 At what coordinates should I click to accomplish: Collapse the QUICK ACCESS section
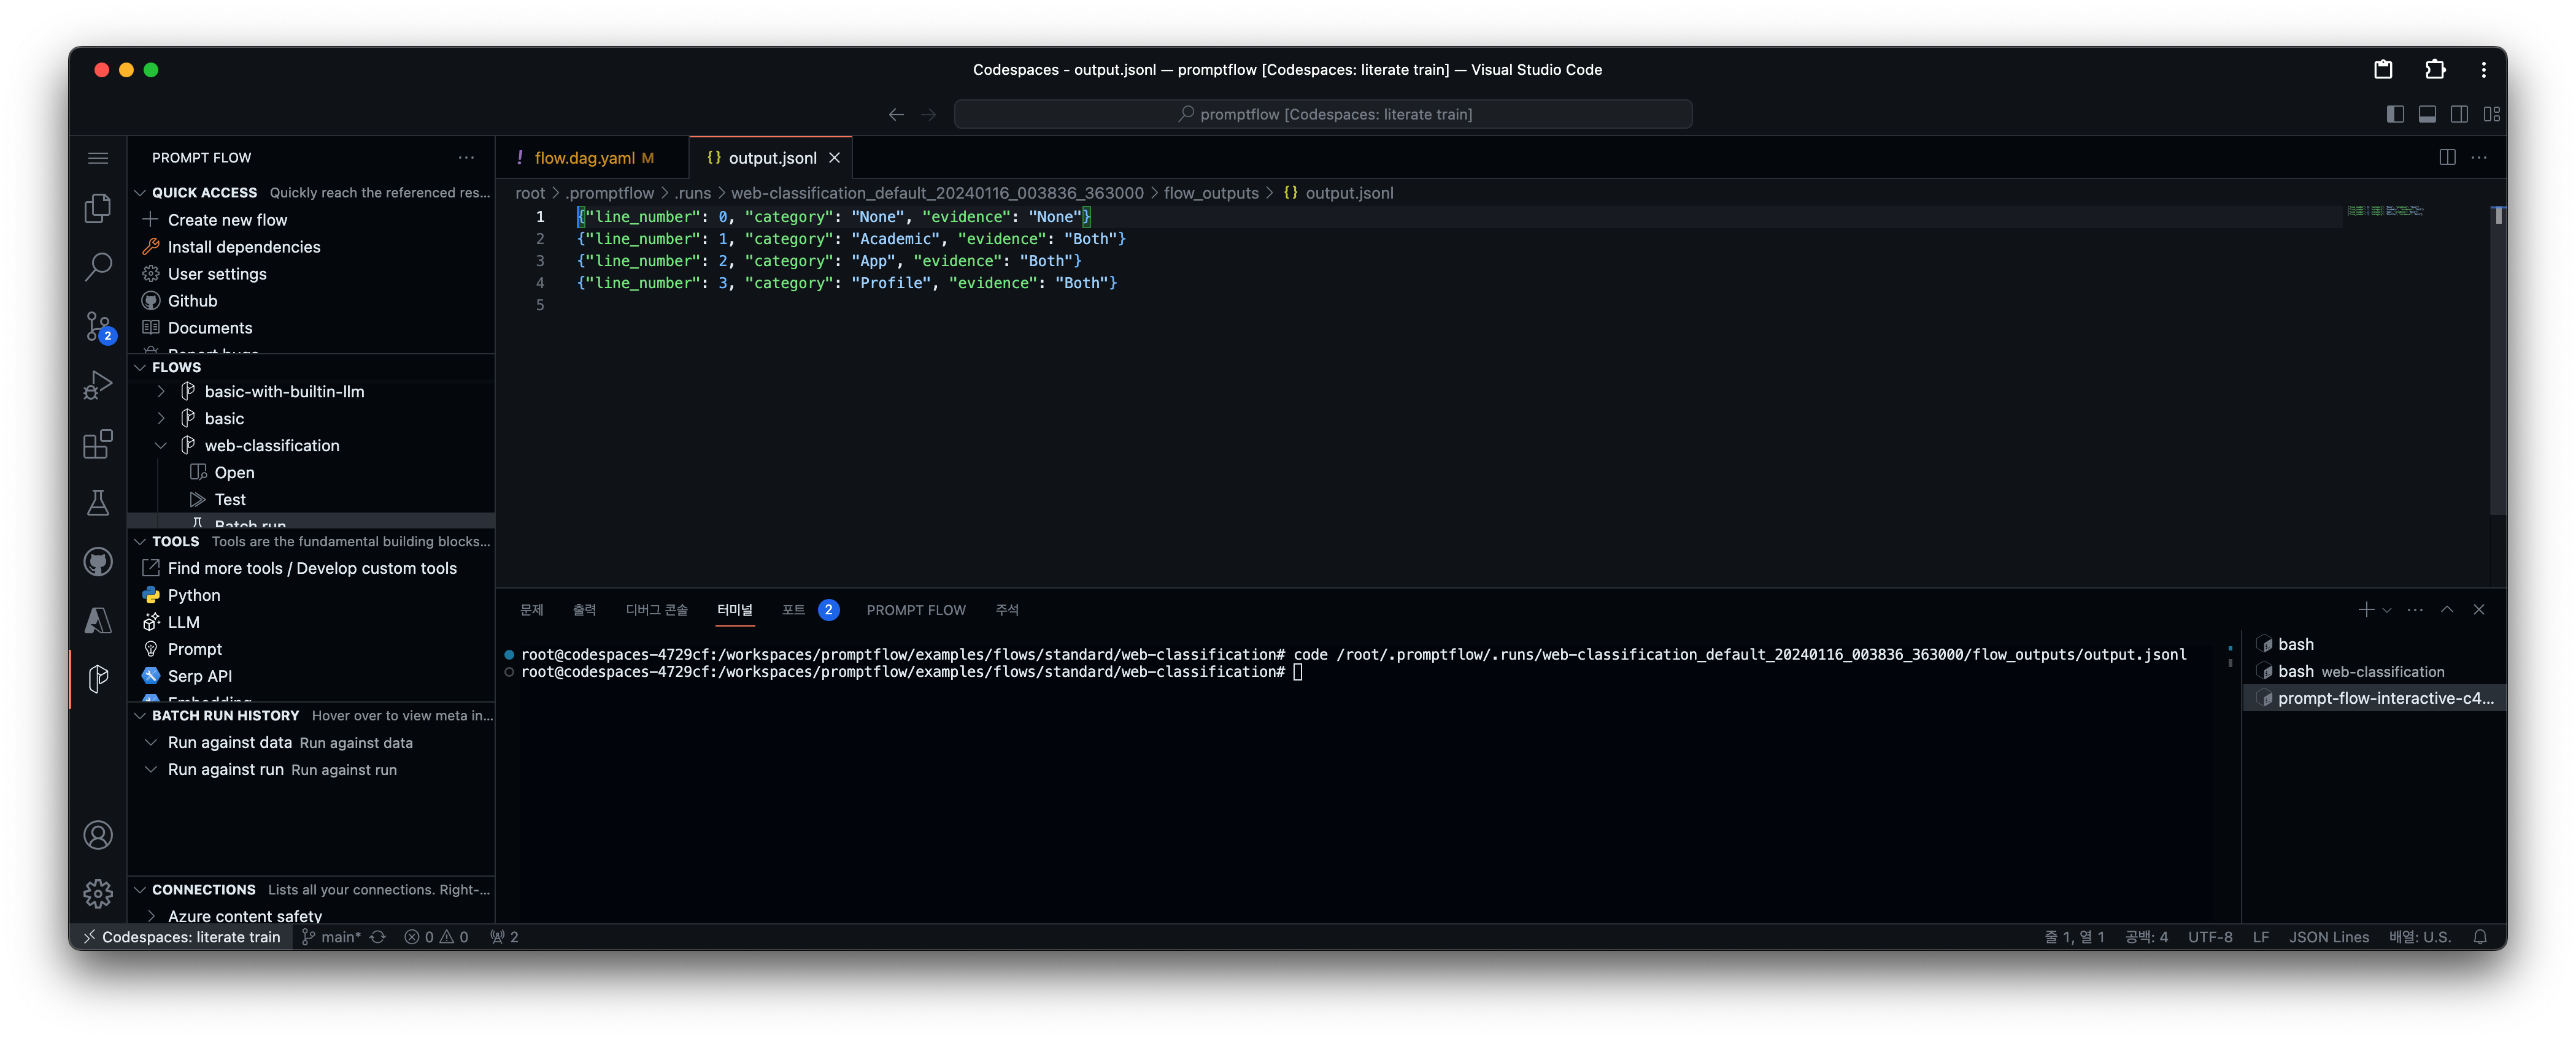(140, 193)
